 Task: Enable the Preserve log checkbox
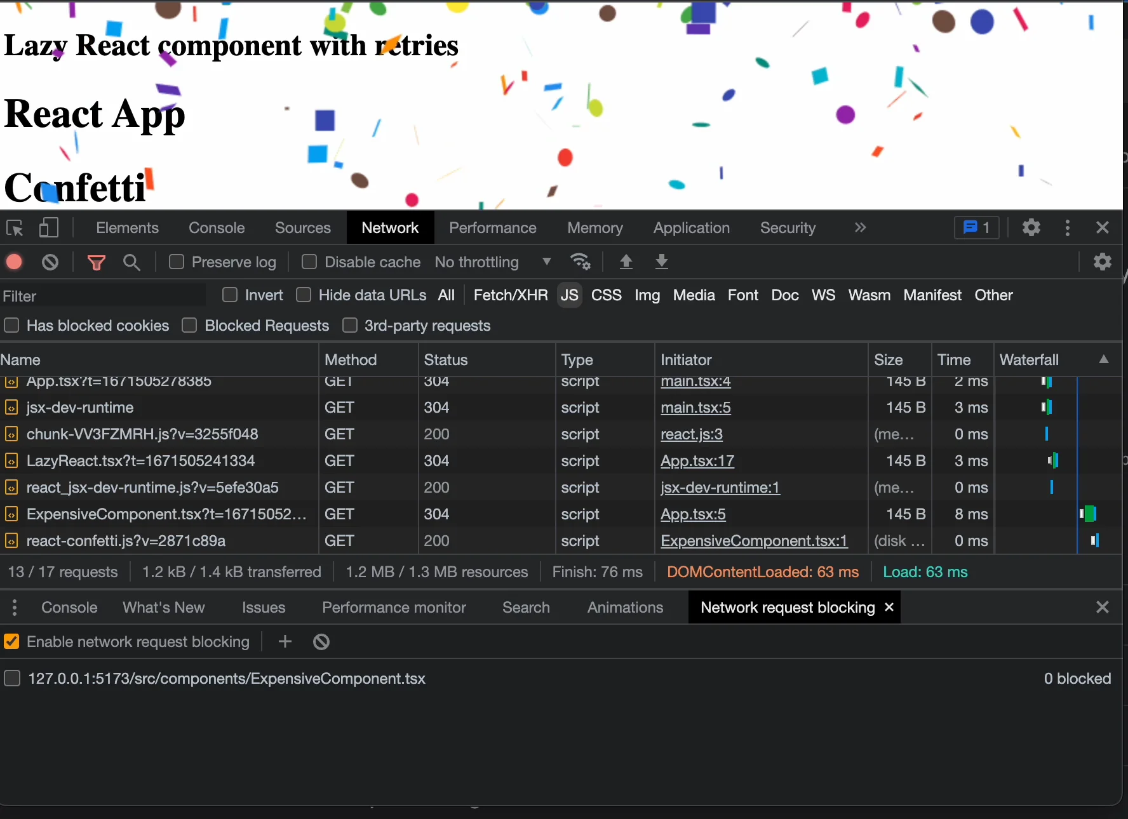177,262
